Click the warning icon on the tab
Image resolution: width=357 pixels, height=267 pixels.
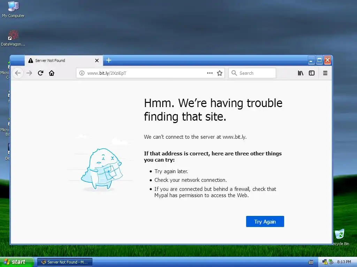click(31, 60)
